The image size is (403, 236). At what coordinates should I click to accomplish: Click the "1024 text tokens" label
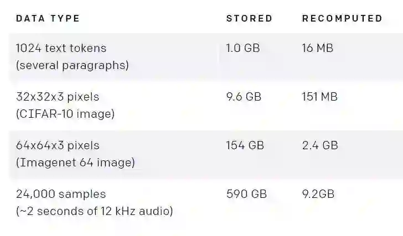click(x=61, y=48)
